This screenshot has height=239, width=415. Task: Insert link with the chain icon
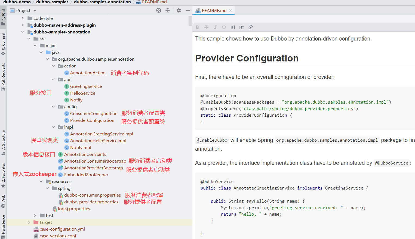point(251,27)
